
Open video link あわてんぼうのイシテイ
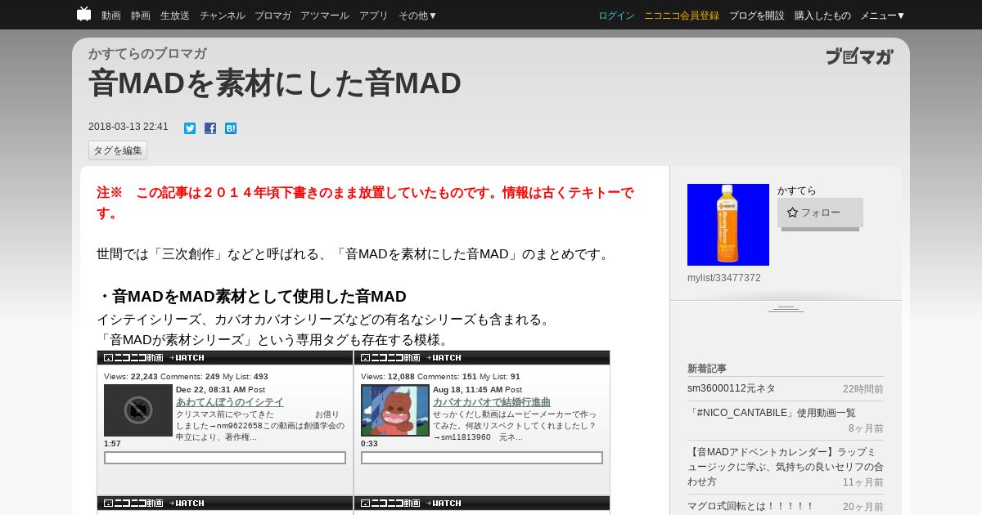pos(230,402)
